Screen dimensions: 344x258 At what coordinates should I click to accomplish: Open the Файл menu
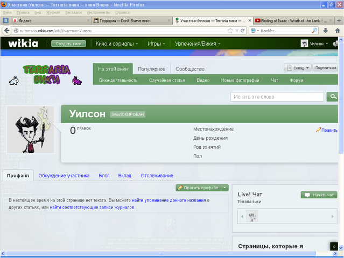(7, 12)
